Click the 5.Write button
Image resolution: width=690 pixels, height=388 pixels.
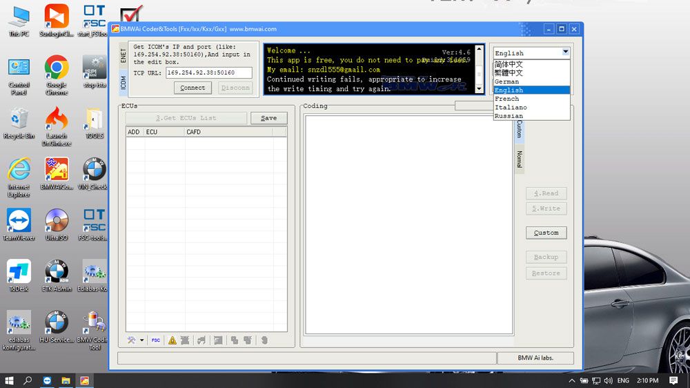click(546, 208)
